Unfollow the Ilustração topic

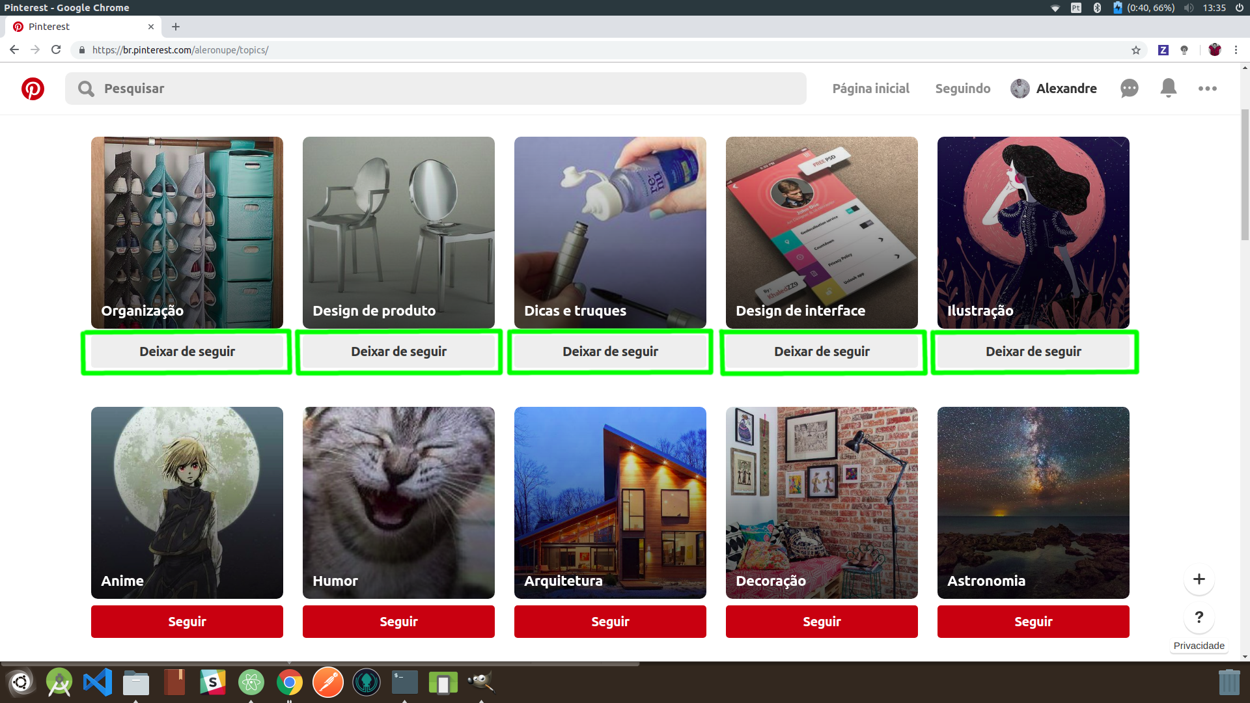(x=1033, y=351)
